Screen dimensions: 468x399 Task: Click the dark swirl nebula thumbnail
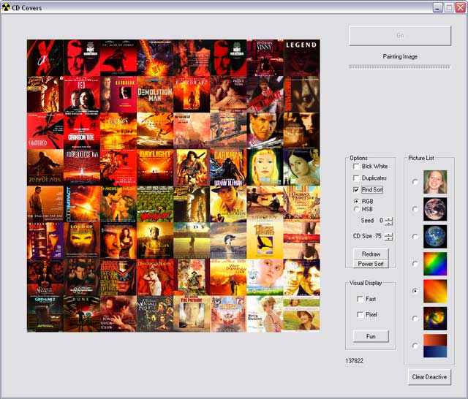click(x=435, y=318)
